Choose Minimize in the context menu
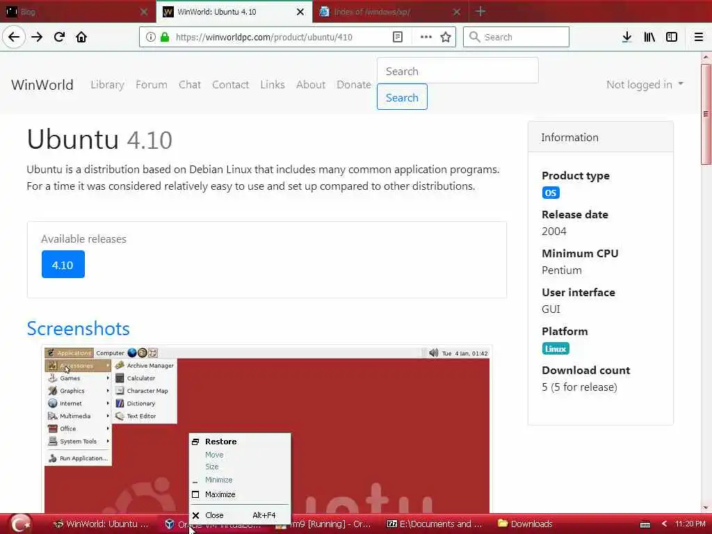This screenshot has height=534, width=712. [x=240, y=480]
